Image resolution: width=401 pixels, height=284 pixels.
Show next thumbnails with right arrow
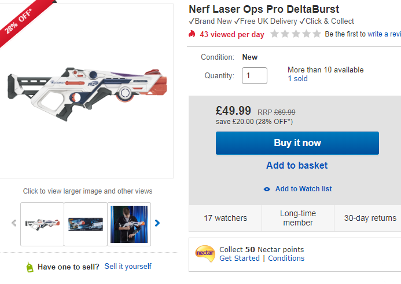pyautogui.click(x=157, y=223)
